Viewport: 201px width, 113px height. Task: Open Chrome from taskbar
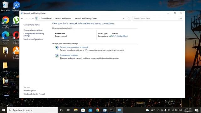click(97, 110)
